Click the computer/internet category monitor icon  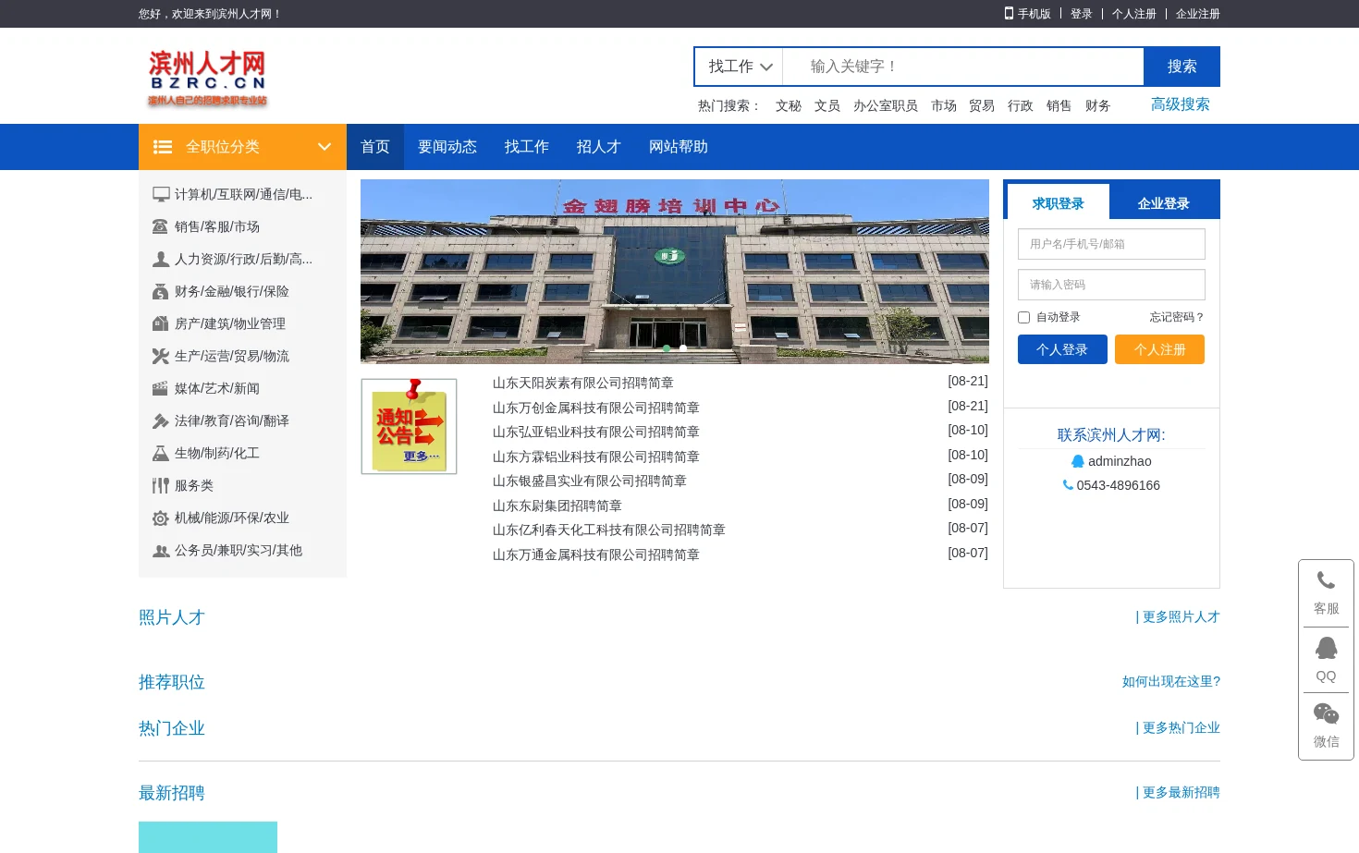161,194
